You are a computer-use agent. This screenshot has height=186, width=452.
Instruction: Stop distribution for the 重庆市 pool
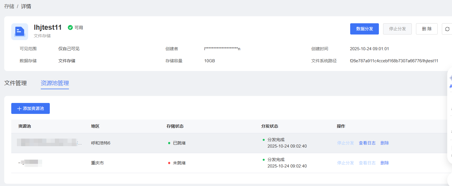(x=345, y=163)
